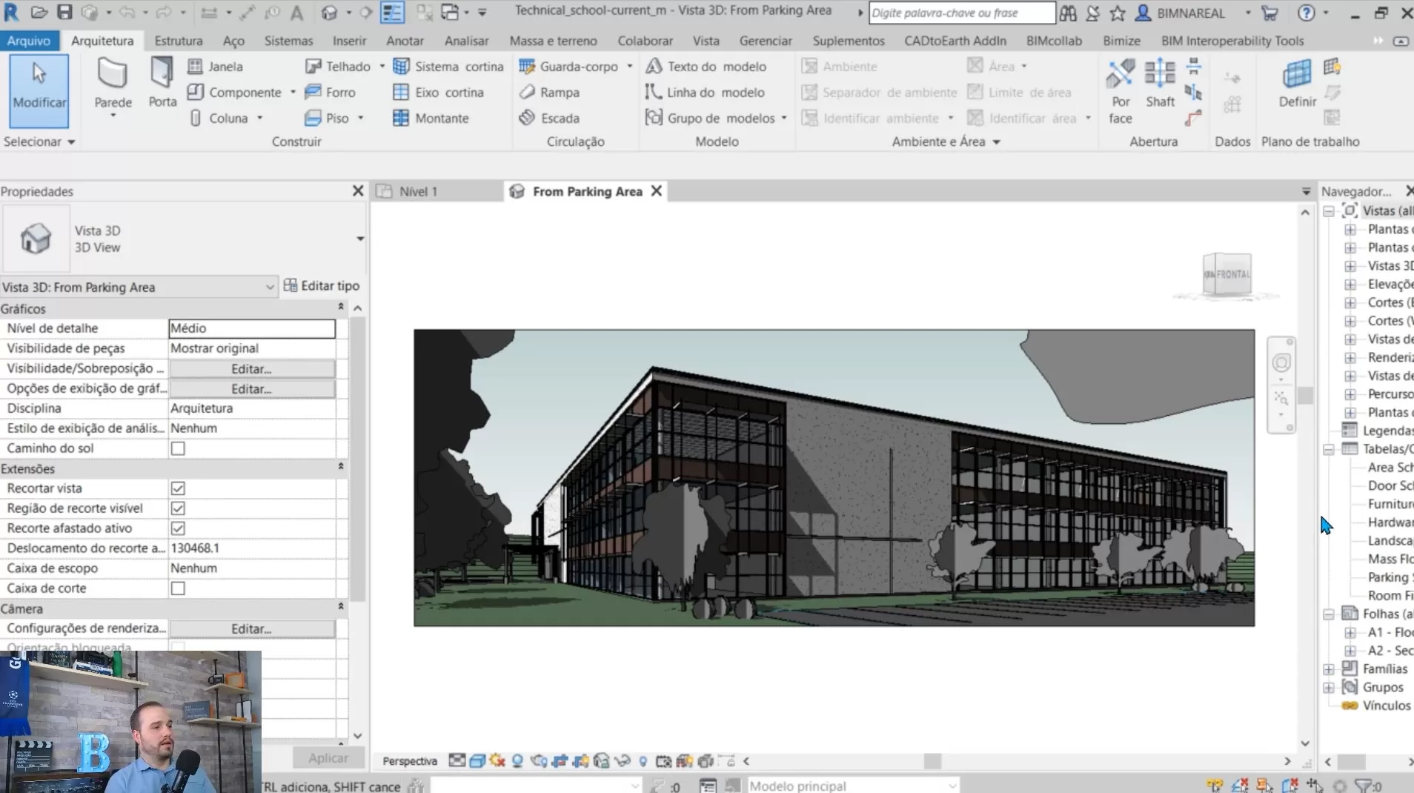Switch to the Inserir ribbon tab

pos(350,41)
